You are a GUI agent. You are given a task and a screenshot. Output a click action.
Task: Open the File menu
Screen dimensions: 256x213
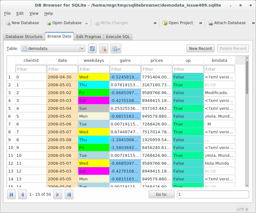click(7, 13)
